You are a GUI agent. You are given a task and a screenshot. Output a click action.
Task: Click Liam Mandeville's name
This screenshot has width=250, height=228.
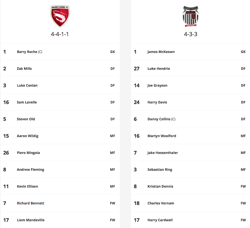pyautogui.click(x=31, y=220)
